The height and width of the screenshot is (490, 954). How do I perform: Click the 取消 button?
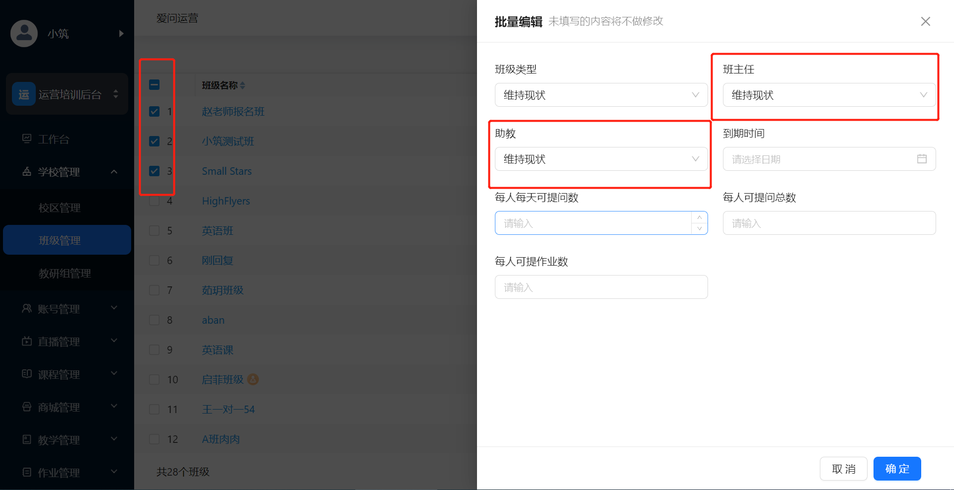pos(844,469)
